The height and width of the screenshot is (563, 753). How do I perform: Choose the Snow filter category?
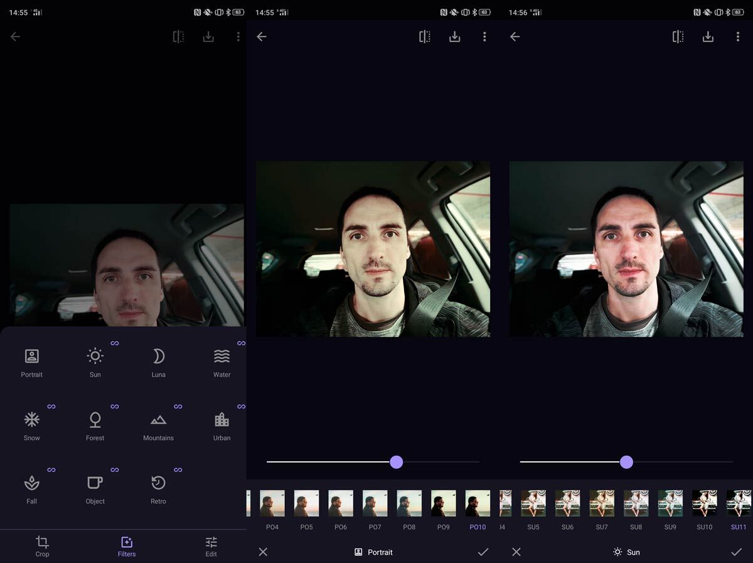point(31,426)
